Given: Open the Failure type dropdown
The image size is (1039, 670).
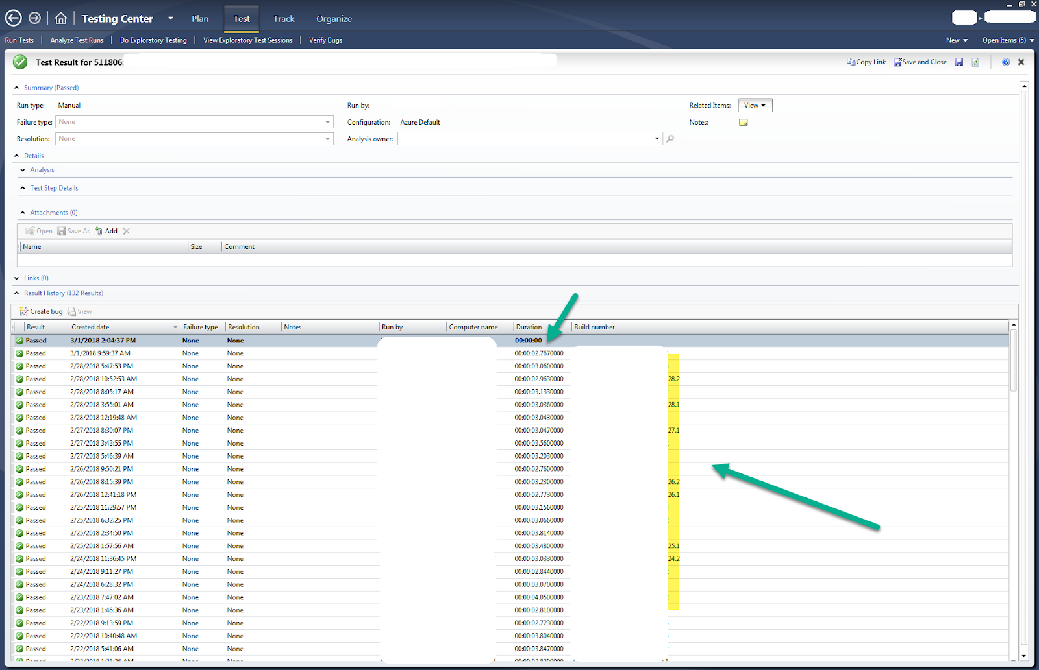Looking at the screenshot, I should coord(327,122).
